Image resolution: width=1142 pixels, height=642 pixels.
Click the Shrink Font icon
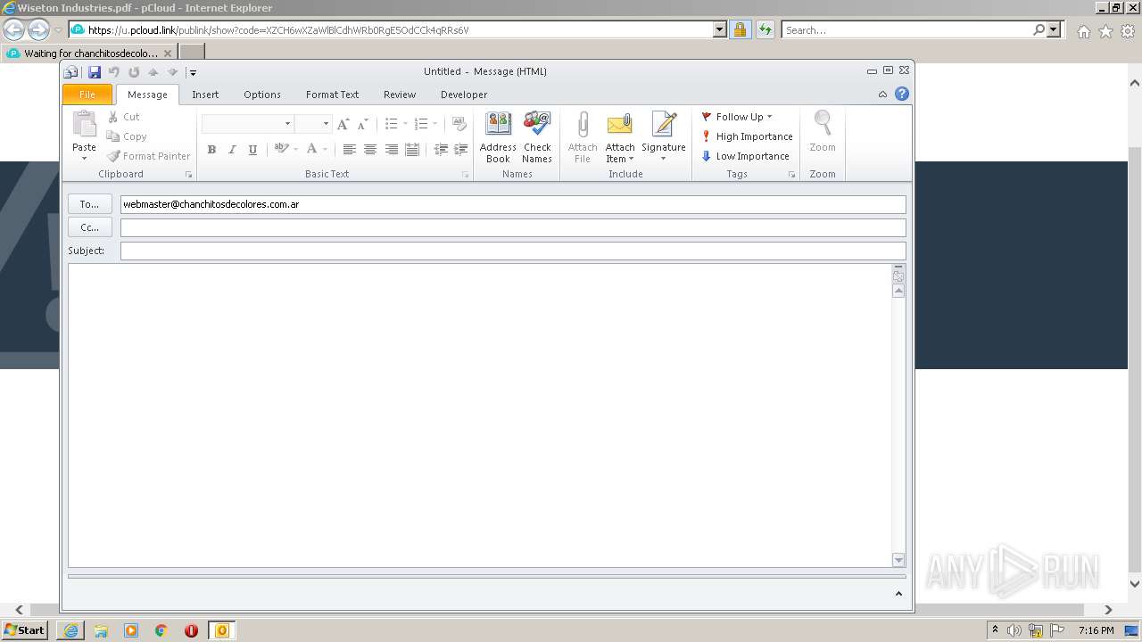coord(362,124)
